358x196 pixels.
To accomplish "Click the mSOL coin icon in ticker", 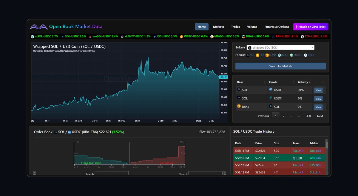I will pyautogui.click(x=33, y=36).
